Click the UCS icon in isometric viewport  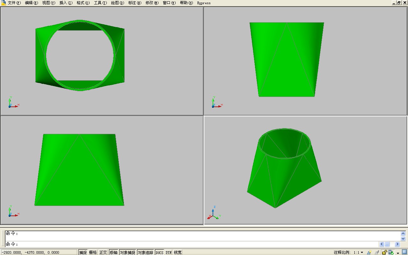pos(214,213)
